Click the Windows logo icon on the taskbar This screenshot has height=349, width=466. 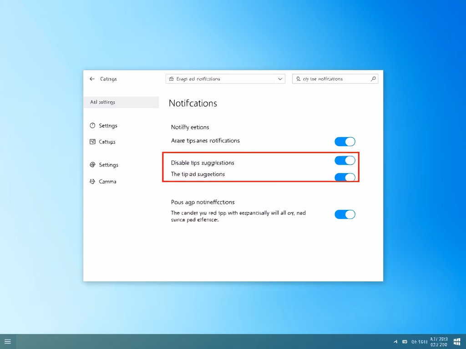(x=457, y=342)
